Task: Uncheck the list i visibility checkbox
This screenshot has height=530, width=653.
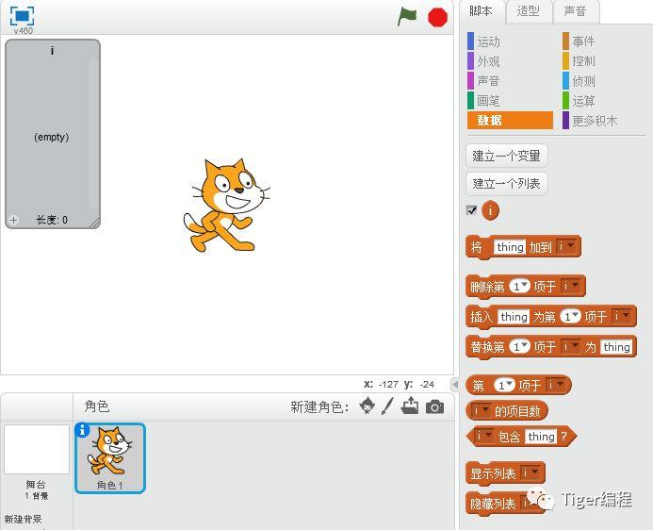Action: coord(471,210)
